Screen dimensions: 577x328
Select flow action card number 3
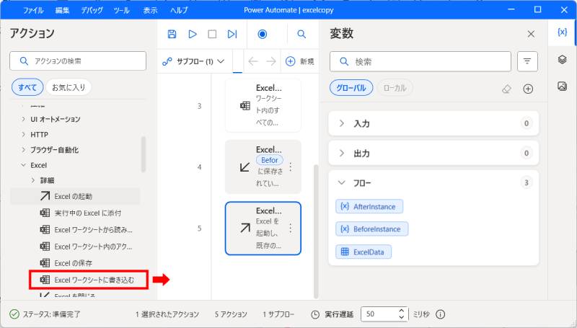[263, 105]
